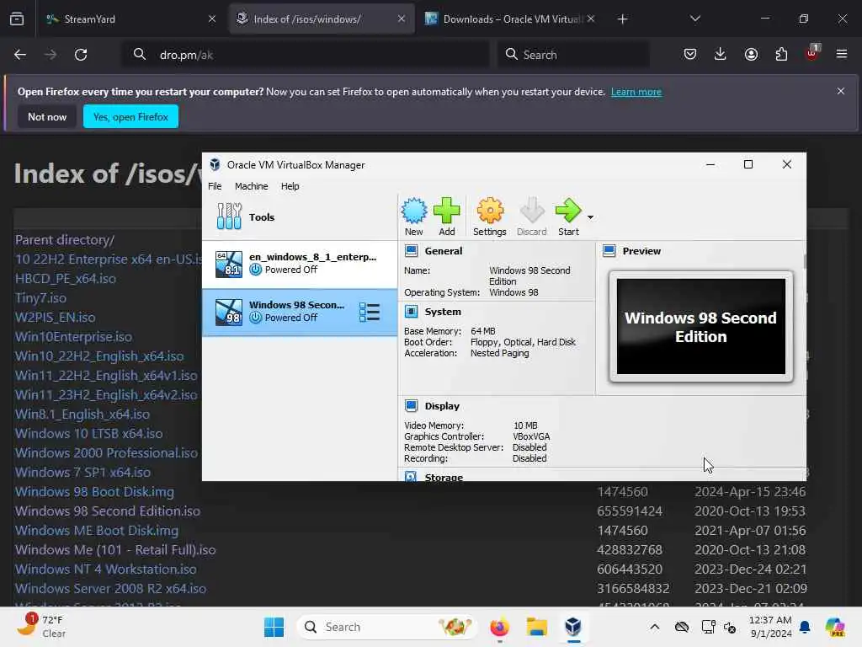Show hidden system tray icons
The image size is (862, 647).
[x=655, y=627]
